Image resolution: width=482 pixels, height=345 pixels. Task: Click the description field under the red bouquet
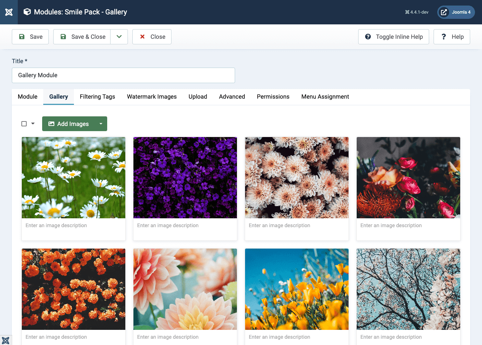[408, 229]
